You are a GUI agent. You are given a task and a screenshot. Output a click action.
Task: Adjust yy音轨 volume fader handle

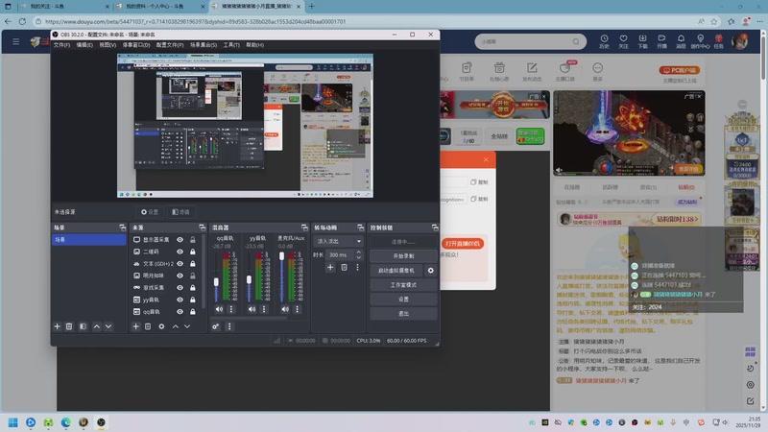pyautogui.click(x=249, y=279)
